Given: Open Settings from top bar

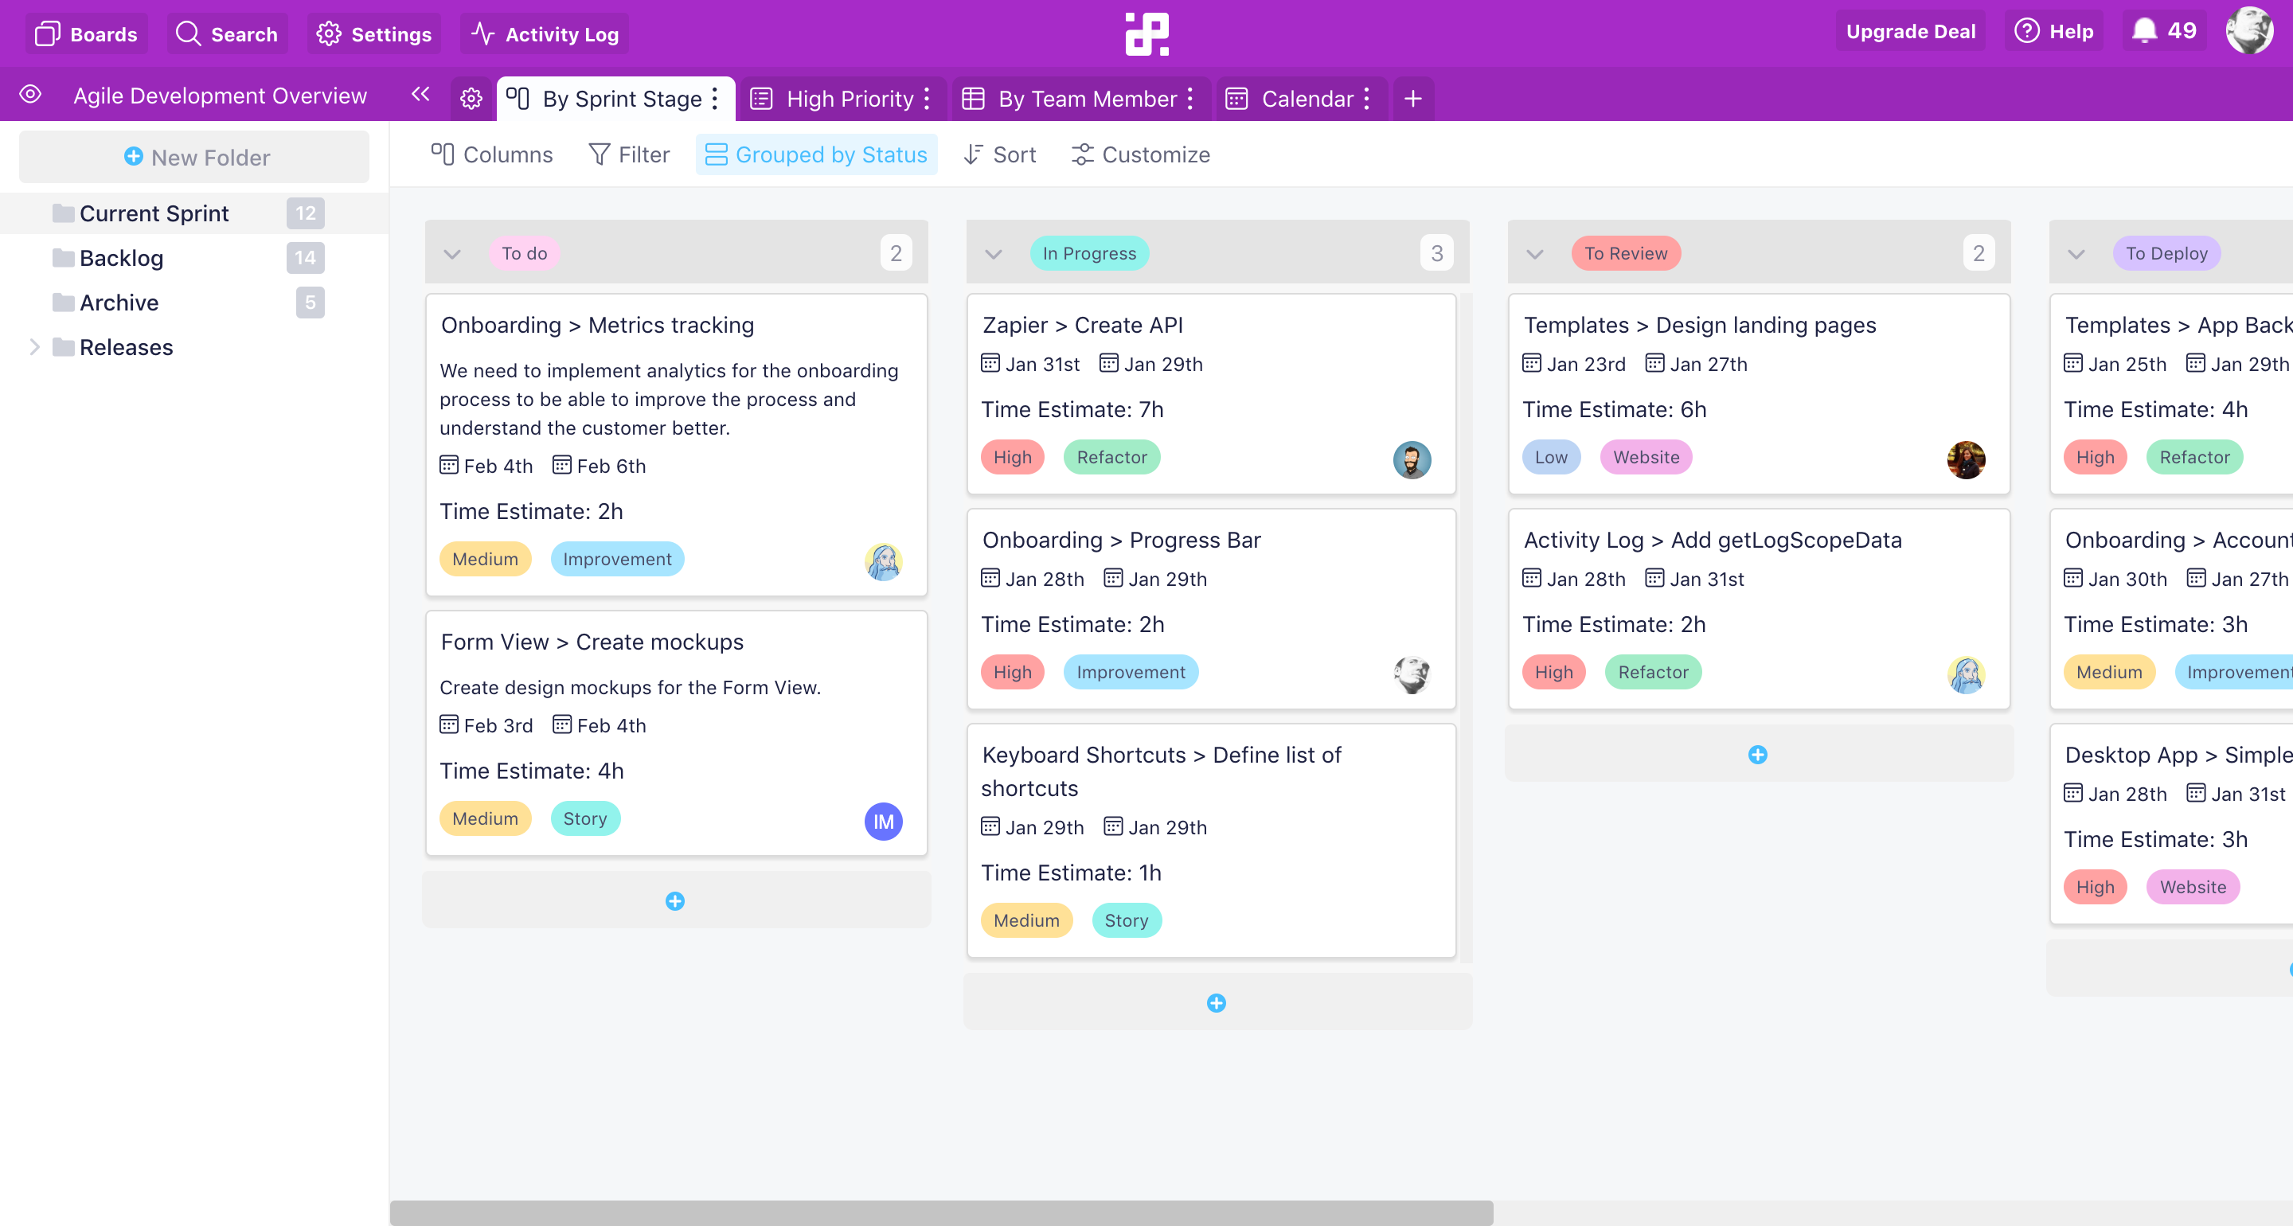Looking at the screenshot, I should (x=374, y=33).
